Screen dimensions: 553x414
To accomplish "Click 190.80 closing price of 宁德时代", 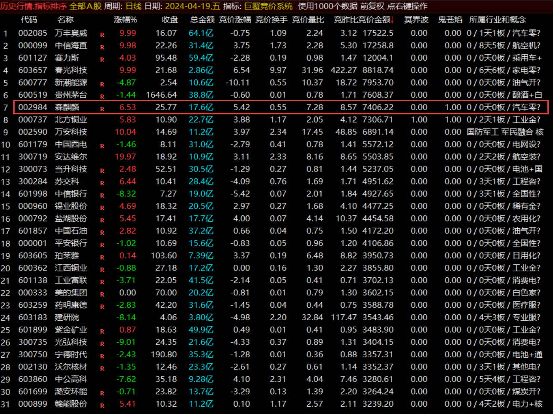I will click(163, 355).
